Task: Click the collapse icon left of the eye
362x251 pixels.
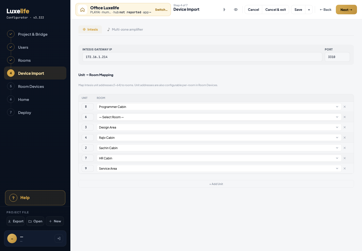Action: coord(224,10)
